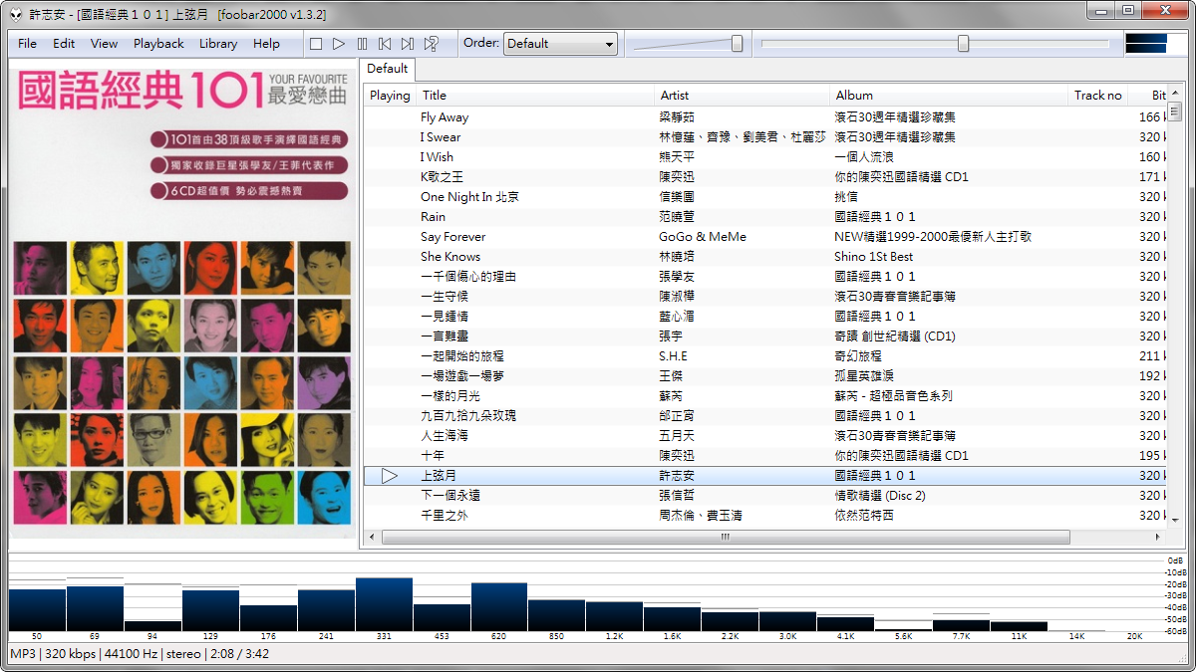The width and height of the screenshot is (1196, 672).
Task: Sort tracks by the Title column header
Action: point(431,95)
